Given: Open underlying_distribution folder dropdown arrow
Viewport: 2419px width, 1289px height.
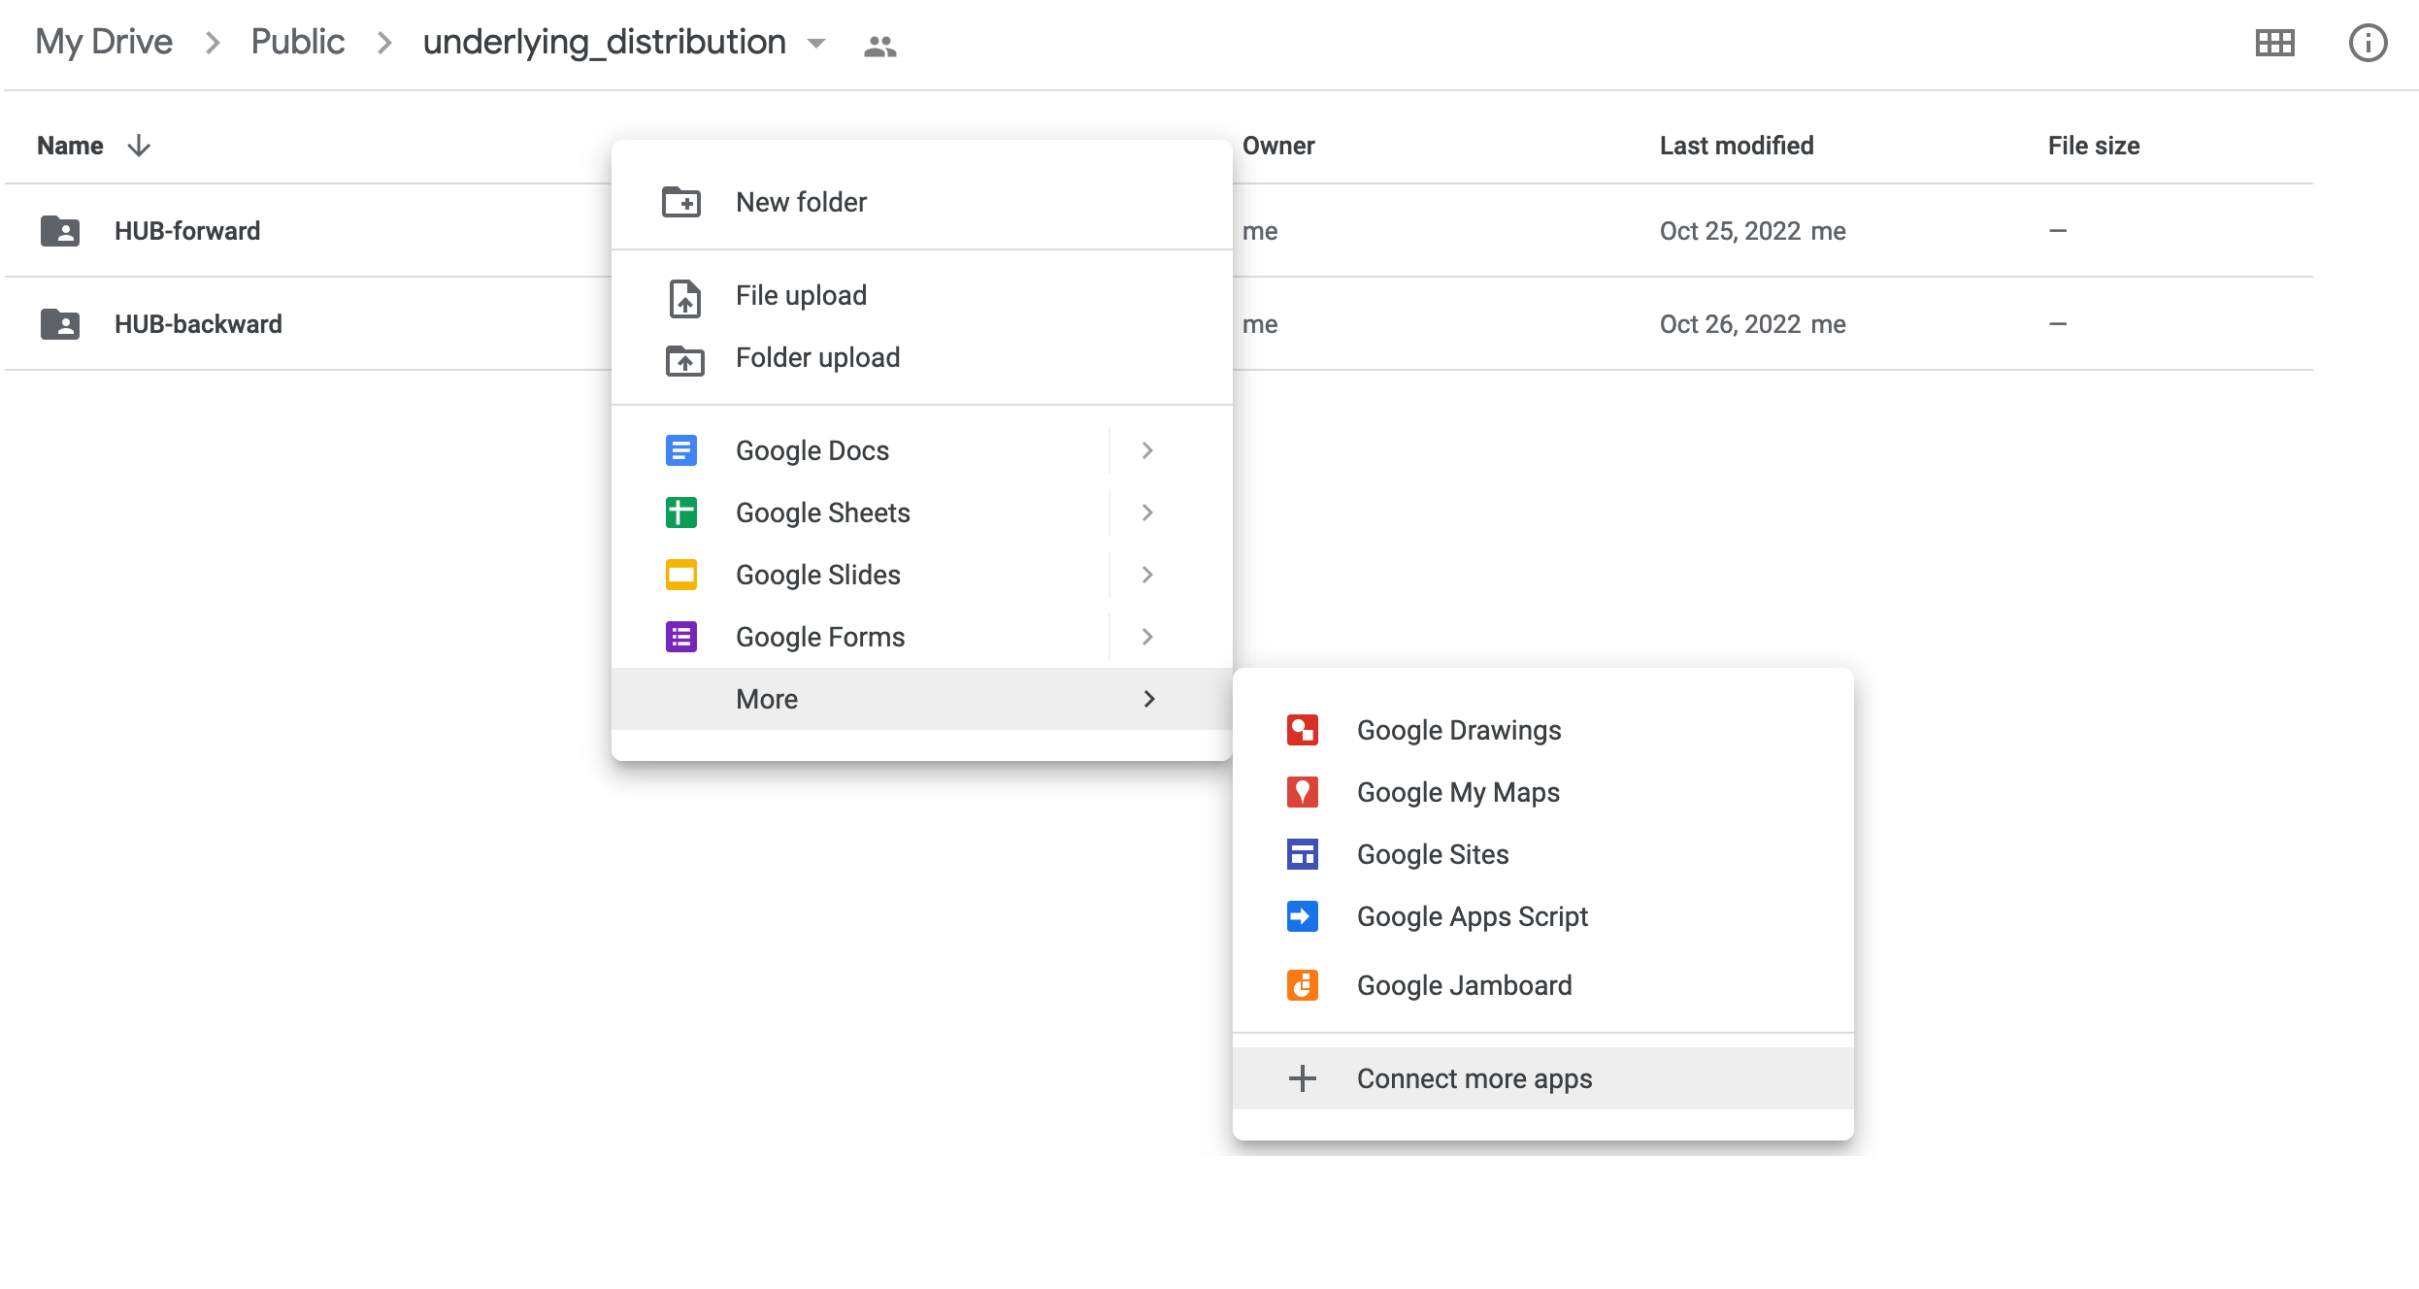Looking at the screenshot, I should coord(816,43).
